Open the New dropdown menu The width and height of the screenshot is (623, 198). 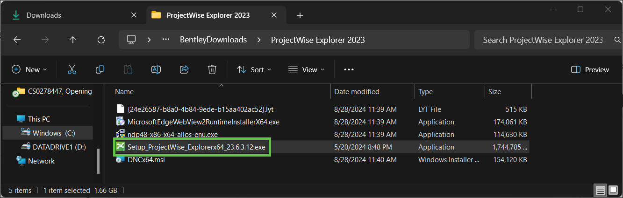(x=29, y=69)
